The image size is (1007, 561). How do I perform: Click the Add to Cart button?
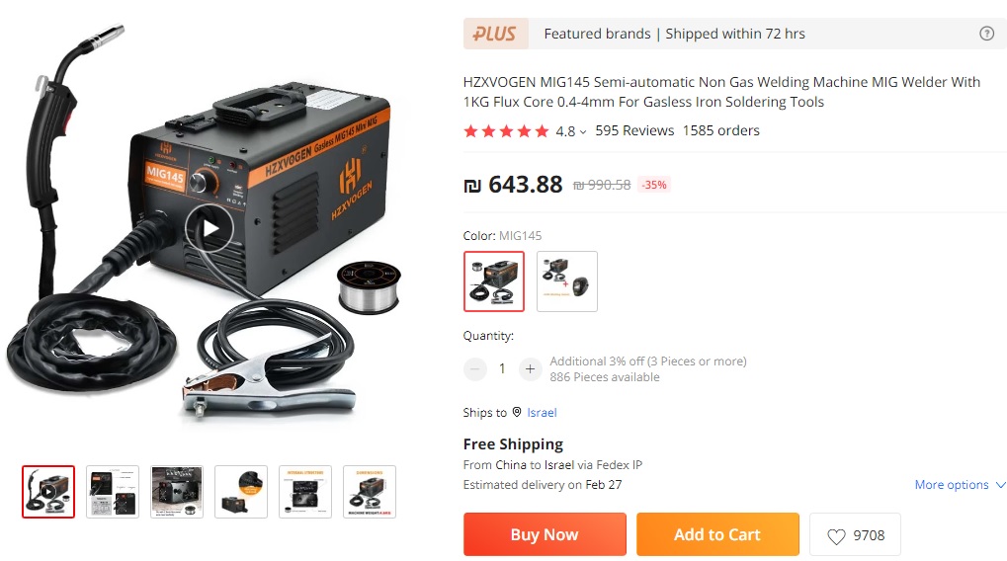tap(718, 534)
